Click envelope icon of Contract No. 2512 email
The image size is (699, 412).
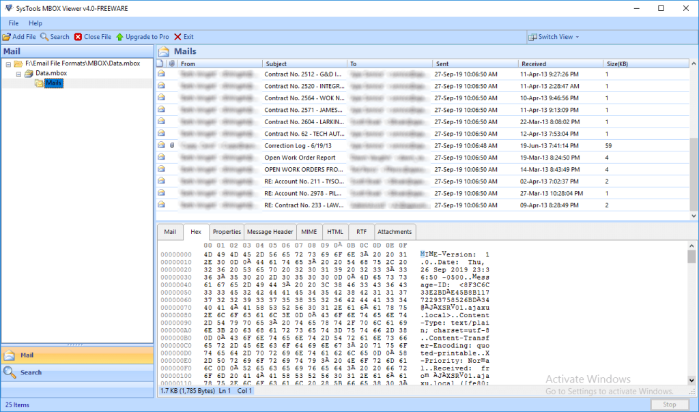(161, 74)
